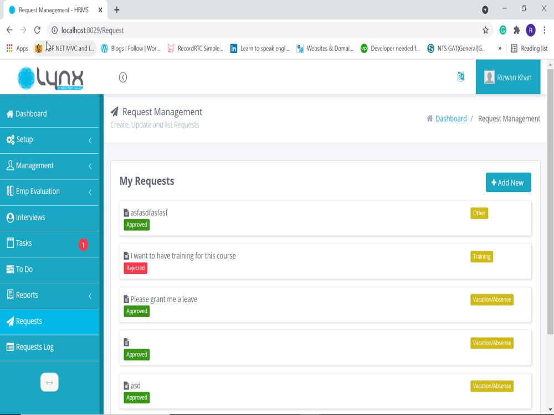Bookmark page with star icon
This screenshot has width=554, height=415.
485,30
